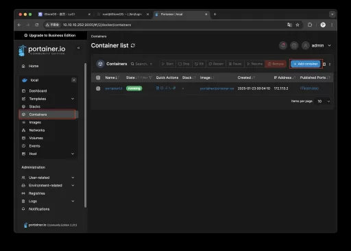Open the portainerUI container name link
Viewport: 351px width, 251px height.
(114, 88)
